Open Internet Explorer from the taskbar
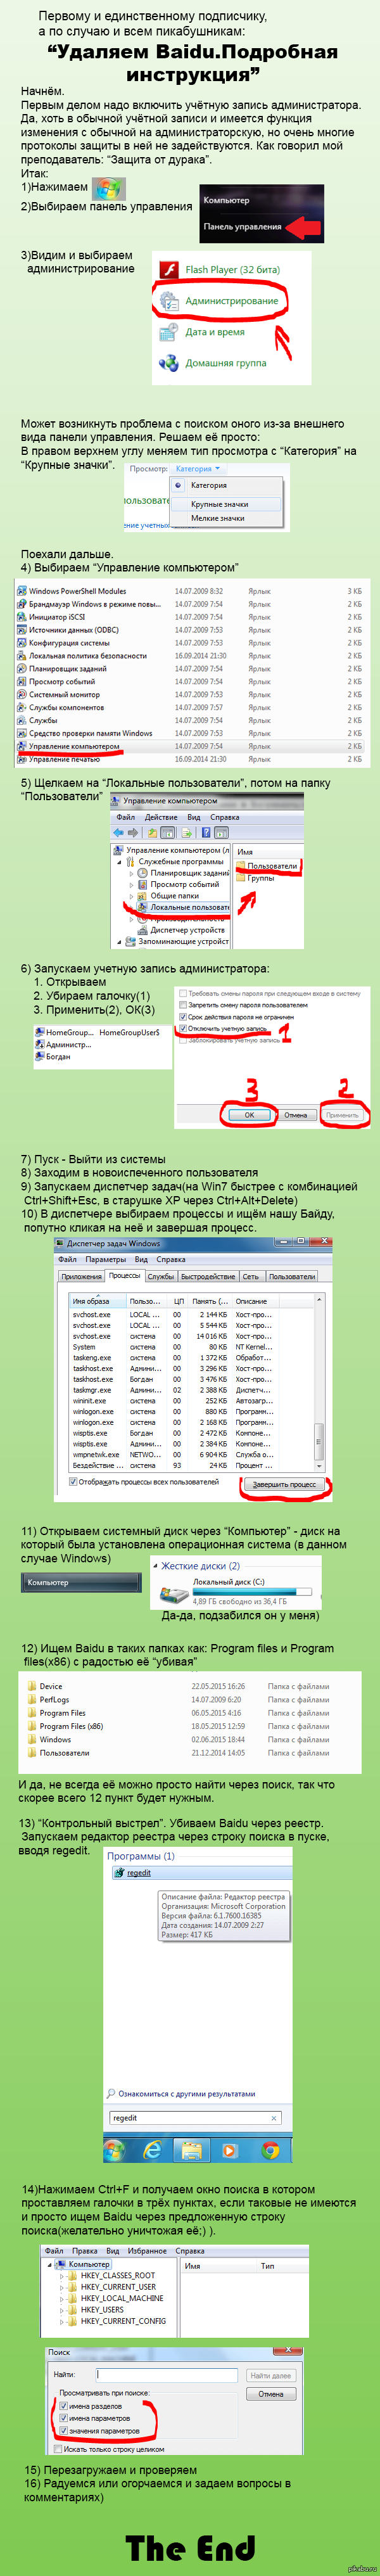 [x=152, y=2149]
